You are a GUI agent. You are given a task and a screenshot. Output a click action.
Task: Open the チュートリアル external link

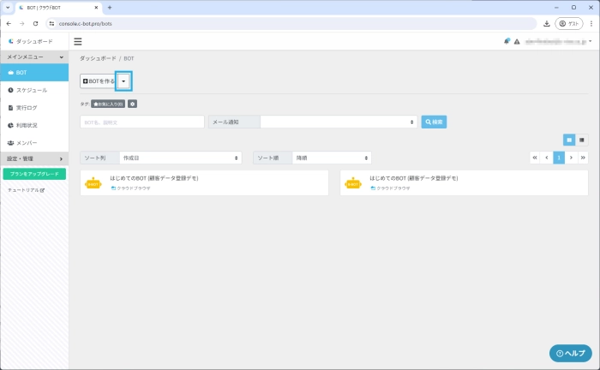pos(25,189)
